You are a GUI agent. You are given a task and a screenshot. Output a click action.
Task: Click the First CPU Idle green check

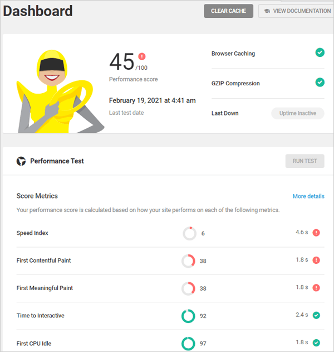point(316,343)
